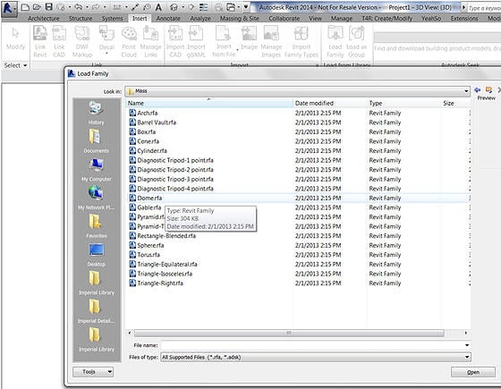Switch to the Collaborate ribbon tab
The height and width of the screenshot is (389, 501).
(x=284, y=19)
